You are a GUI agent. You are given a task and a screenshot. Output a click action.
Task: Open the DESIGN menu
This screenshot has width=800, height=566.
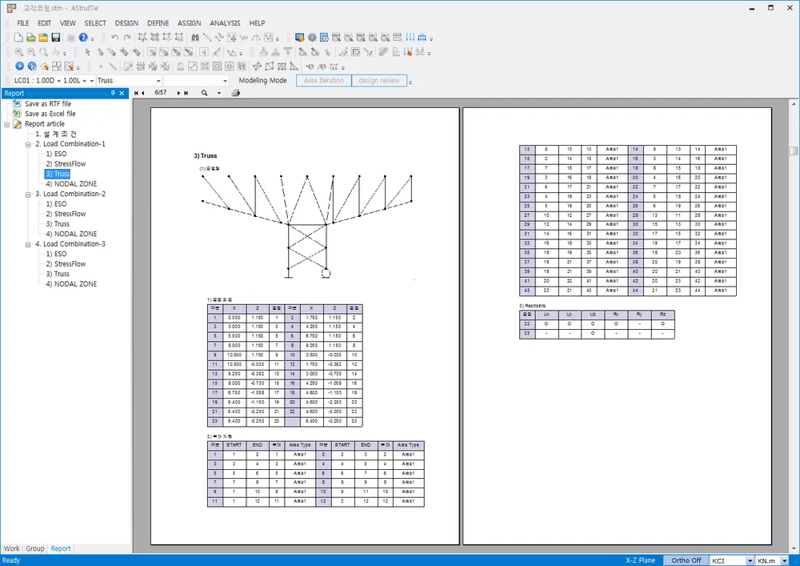tap(126, 23)
